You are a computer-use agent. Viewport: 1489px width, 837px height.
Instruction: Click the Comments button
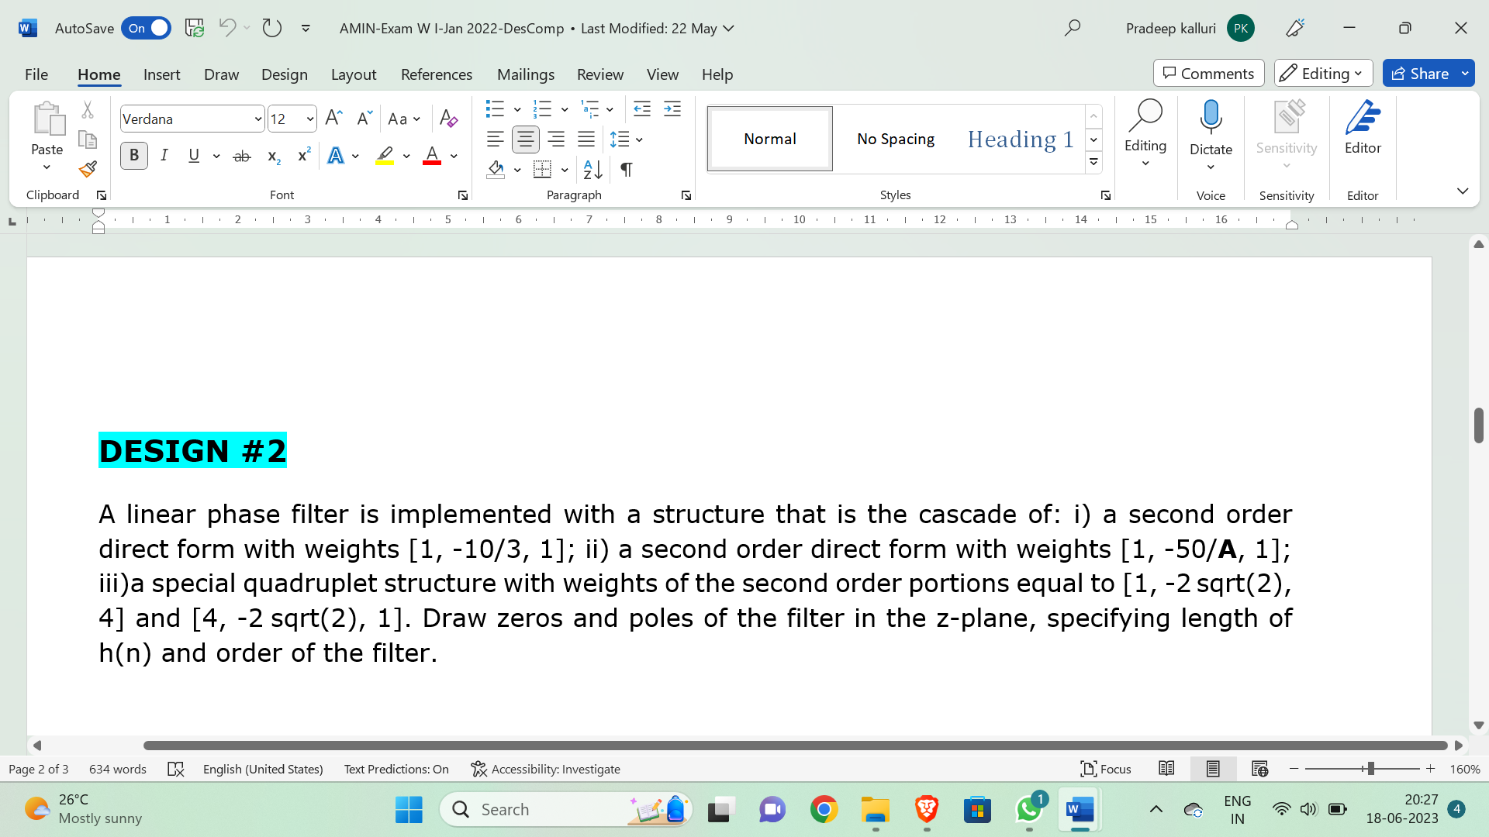tap(1208, 74)
